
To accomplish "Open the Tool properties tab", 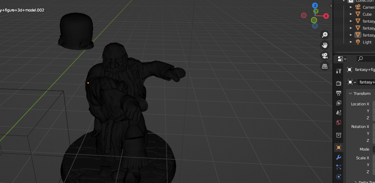I will 338,71.
